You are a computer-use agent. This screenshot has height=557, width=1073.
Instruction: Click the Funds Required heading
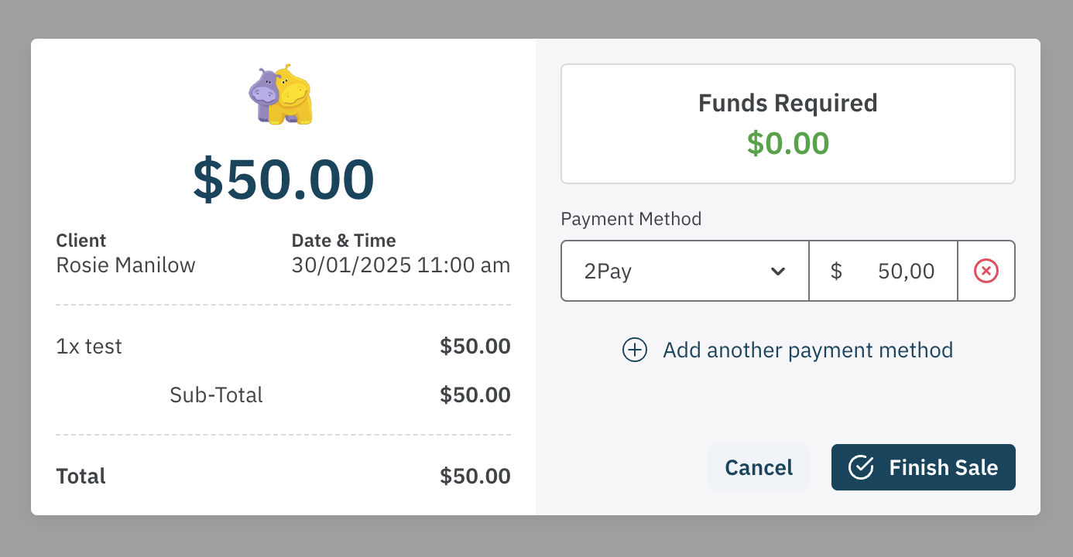pos(787,103)
